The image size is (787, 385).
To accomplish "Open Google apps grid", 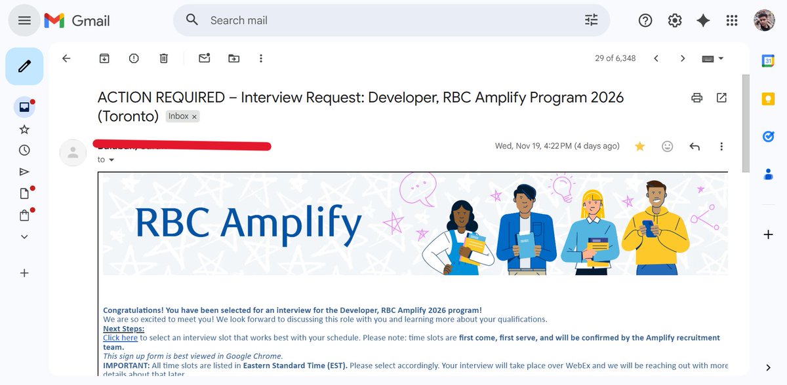I will [732, 20].
